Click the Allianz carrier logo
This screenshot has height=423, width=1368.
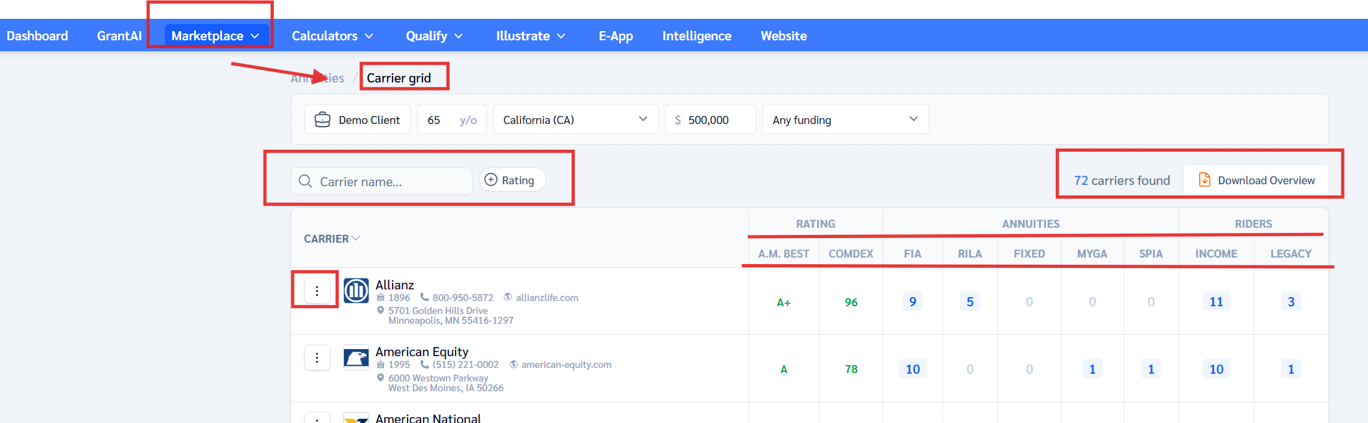[356, 291]
